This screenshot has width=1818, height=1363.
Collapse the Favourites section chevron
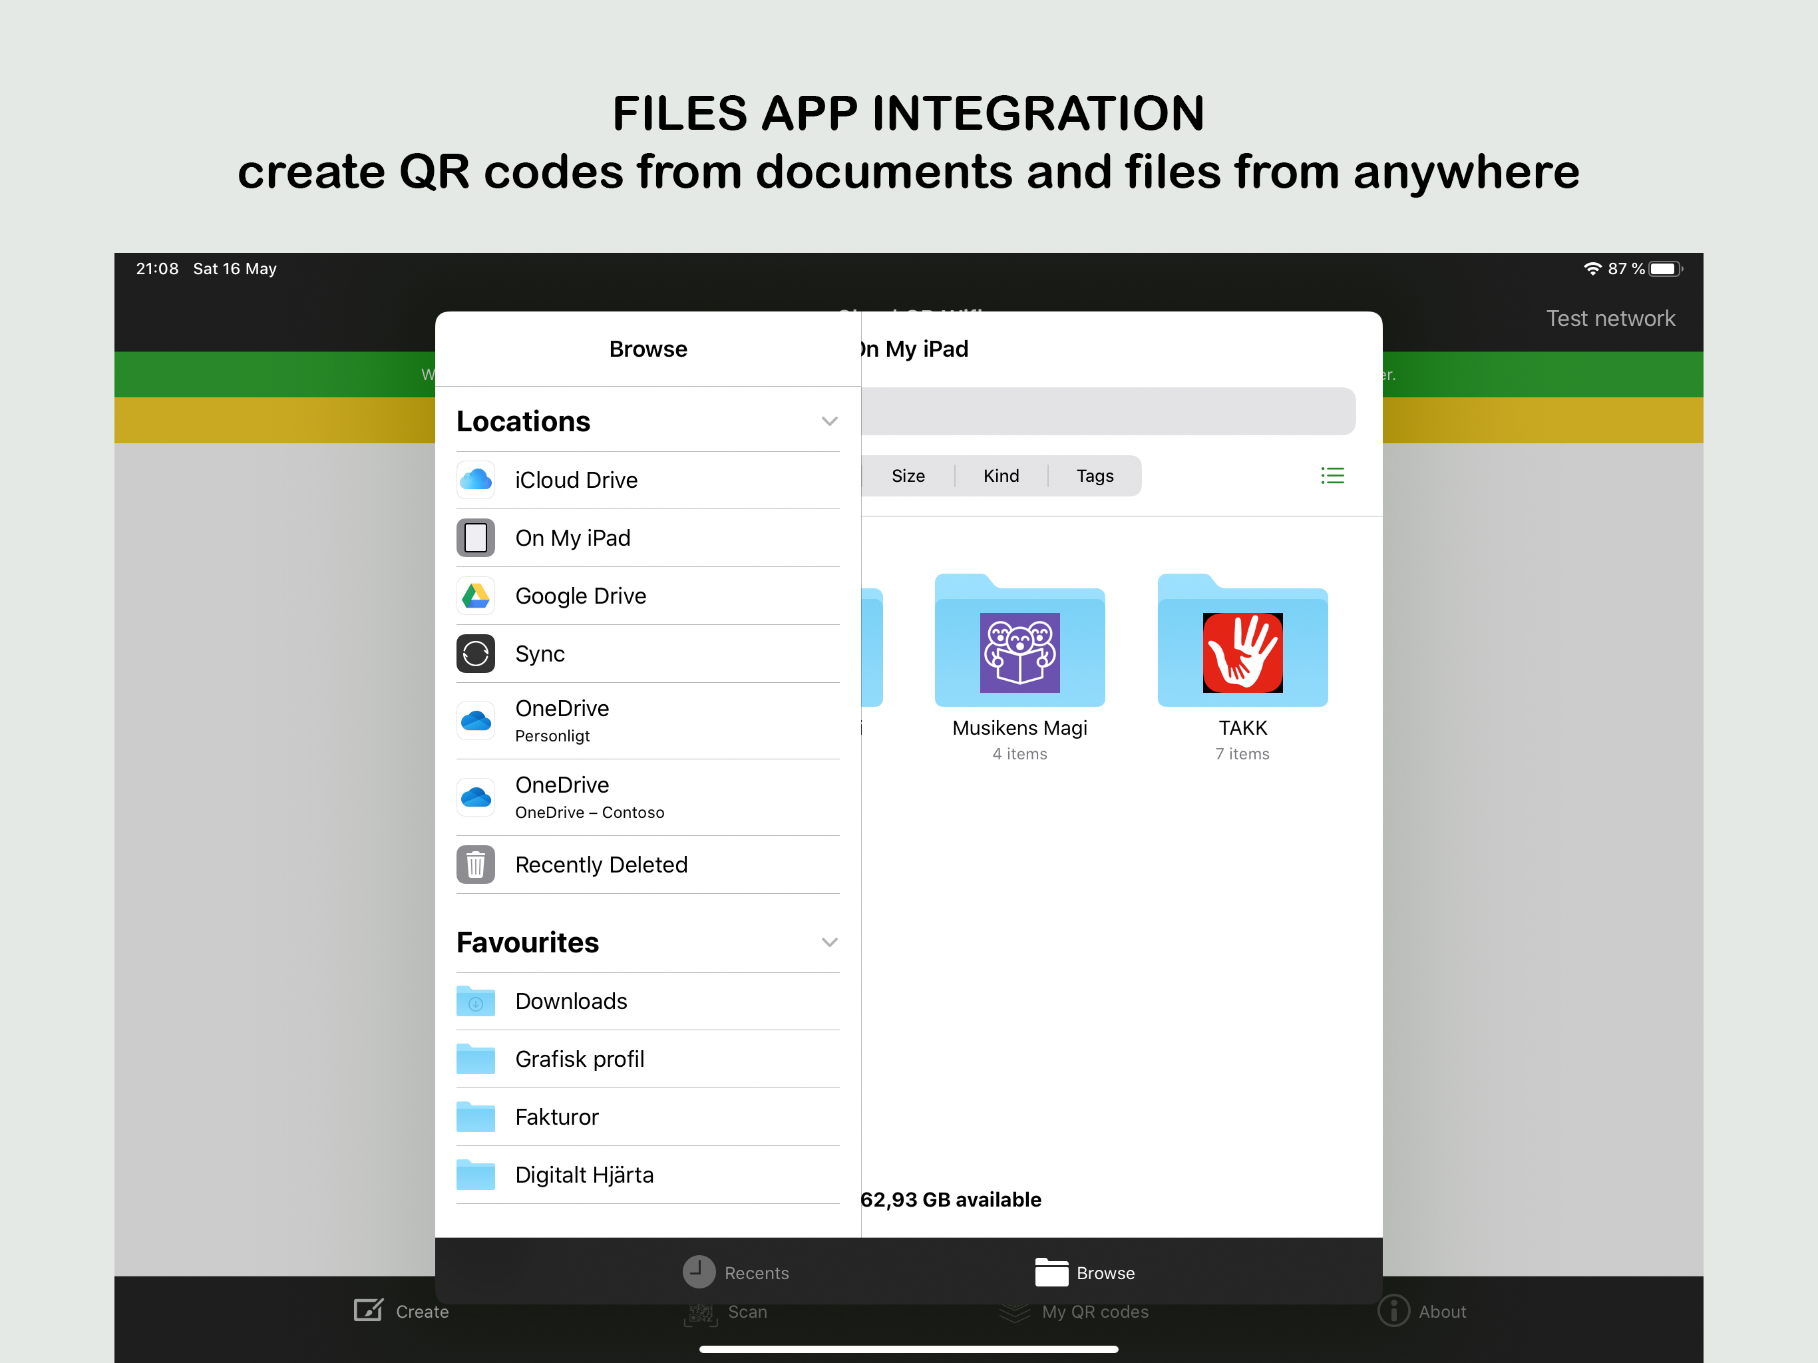(829, 942)
